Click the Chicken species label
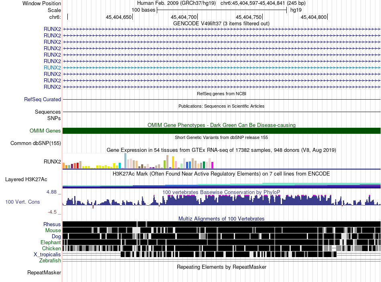The image size is (381, 282). [51, 249]
